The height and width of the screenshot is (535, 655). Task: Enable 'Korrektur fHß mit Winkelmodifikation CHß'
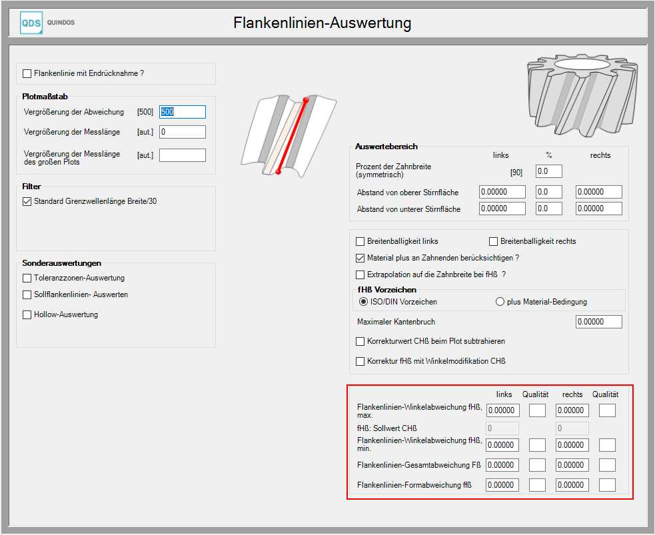360,361
